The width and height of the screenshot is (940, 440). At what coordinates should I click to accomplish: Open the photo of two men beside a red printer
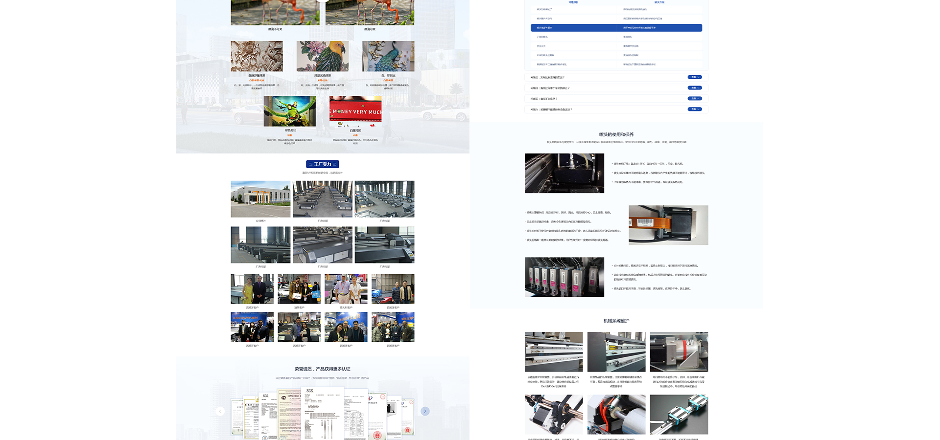[x=393, y=289]
